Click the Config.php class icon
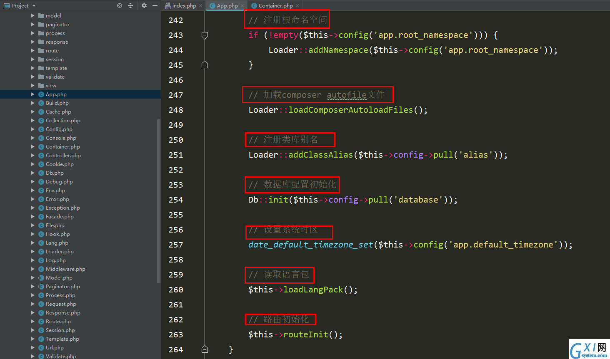The image size is (610, 359). [41, 129]
